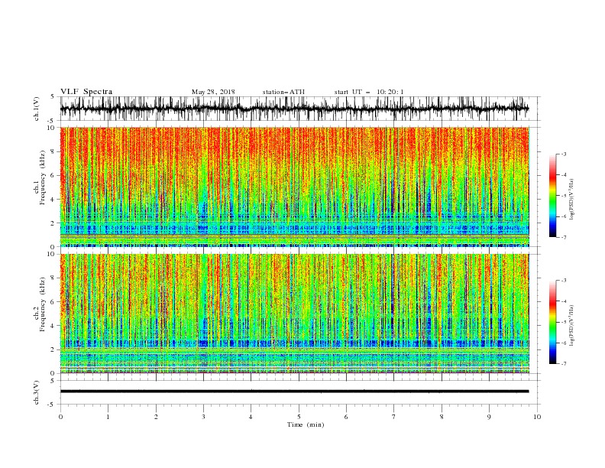Click time axis tick label "3"

pyautogui.click(x=203, y=417)
